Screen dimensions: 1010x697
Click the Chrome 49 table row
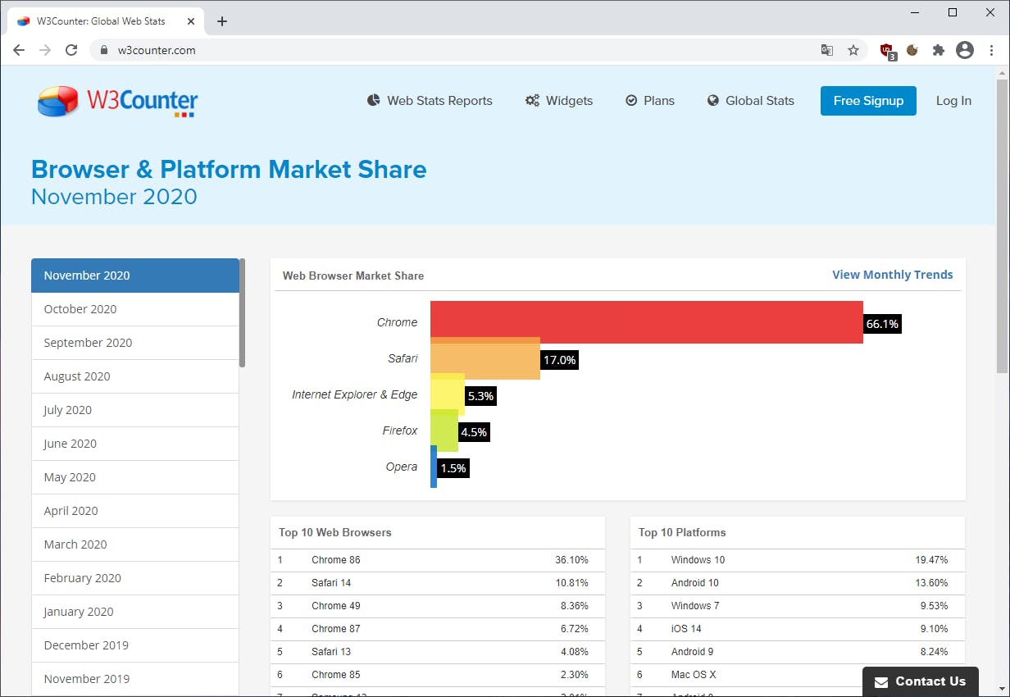coord(438,606)
